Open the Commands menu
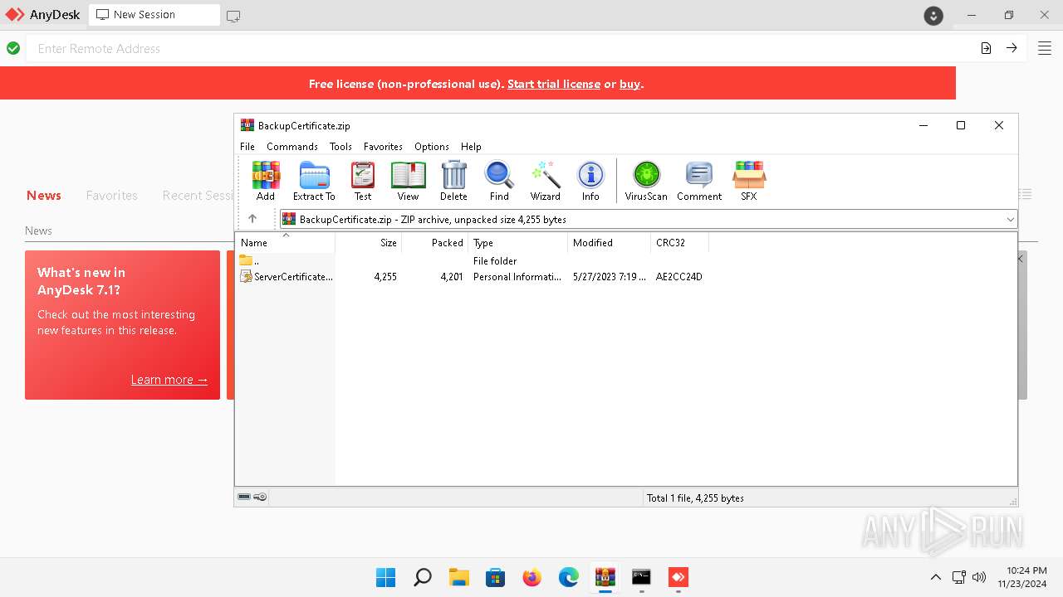 pos(292,146)
